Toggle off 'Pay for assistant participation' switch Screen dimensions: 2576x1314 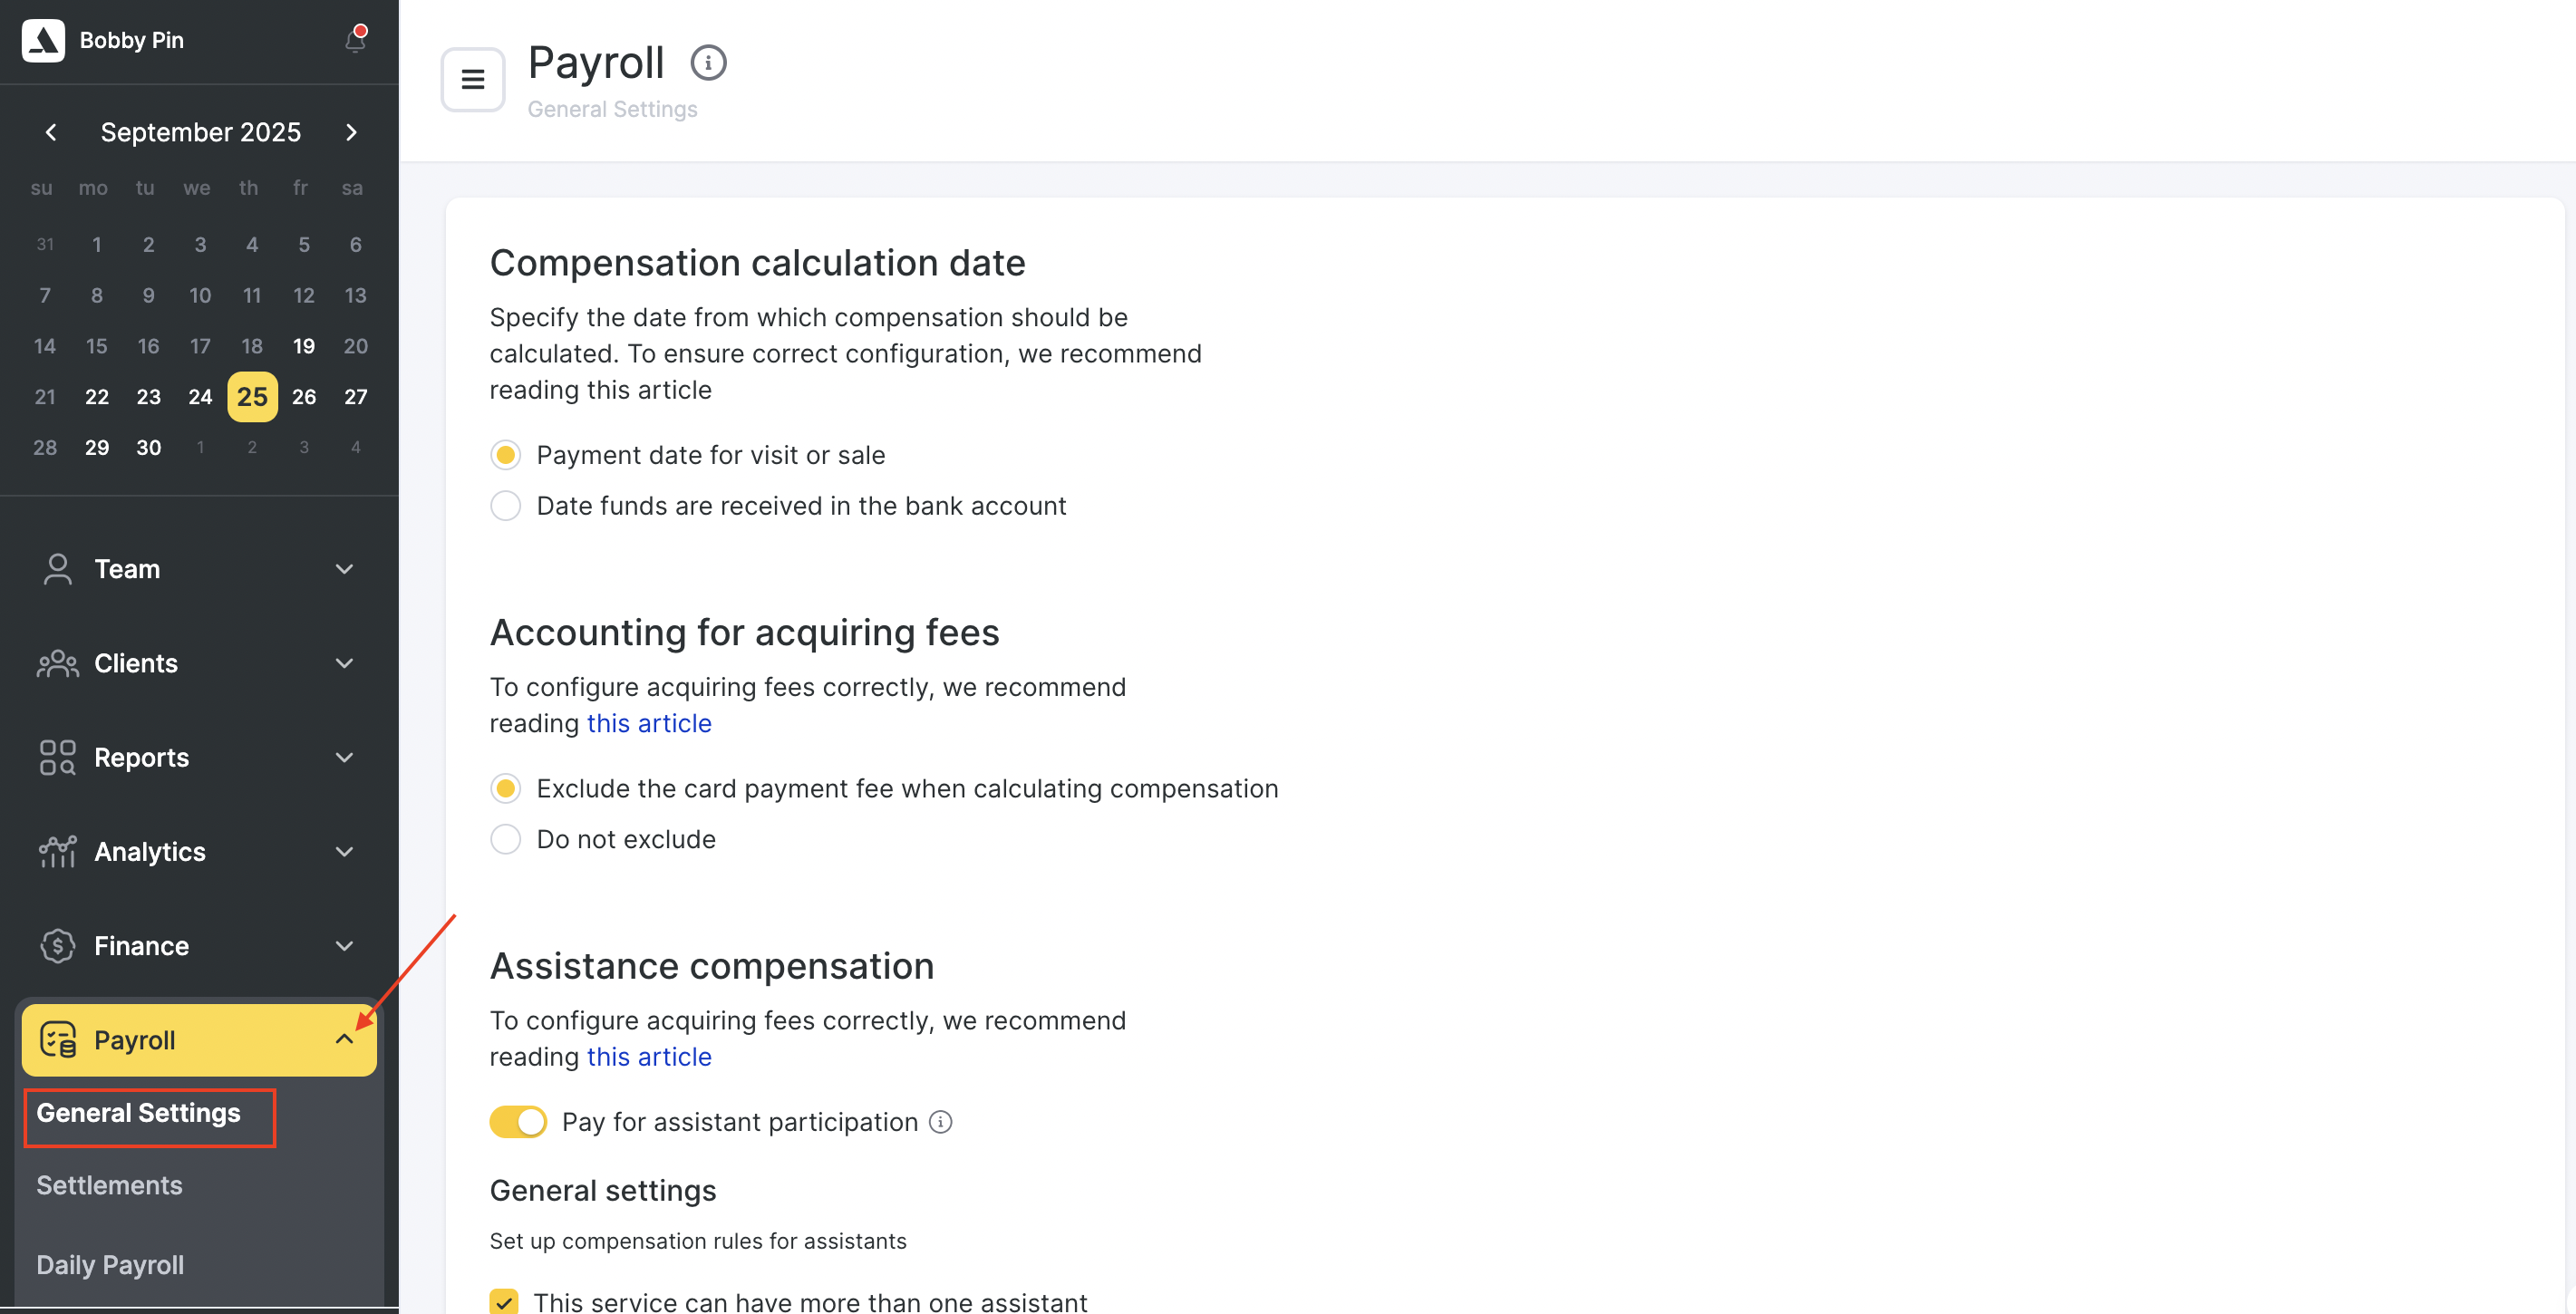518,1122
